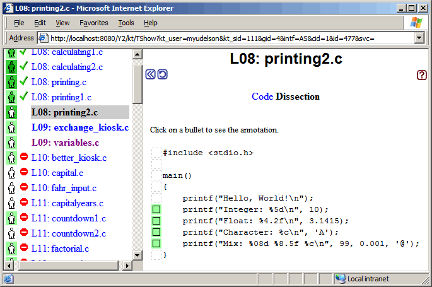Click the Internet Explorer icon in status bar
The width and height of the screenshot is (432, 287).
pyautogui.click(x=8, y=279)
